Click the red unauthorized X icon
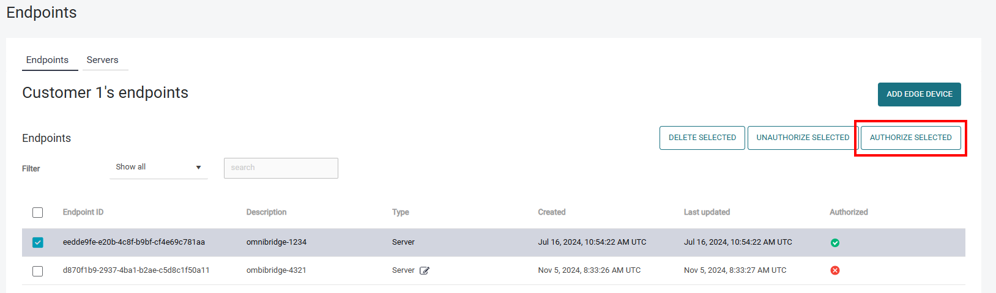 pos(834,270)
